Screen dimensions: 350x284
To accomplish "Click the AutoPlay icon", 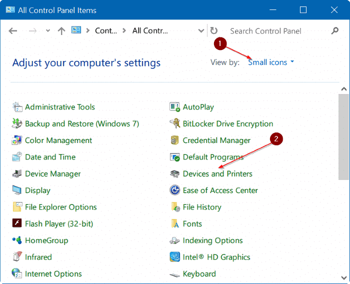I will pyautogui.click(x=175, y=107).
